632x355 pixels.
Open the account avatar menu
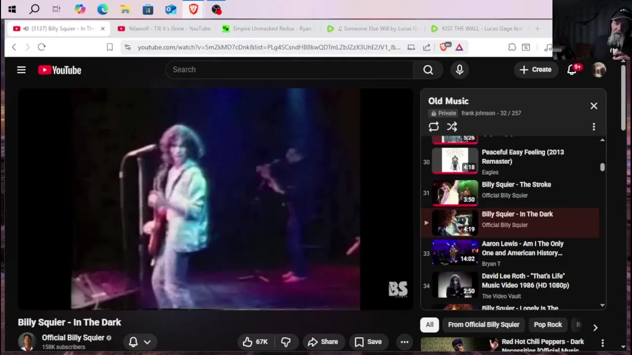[599, 70]
